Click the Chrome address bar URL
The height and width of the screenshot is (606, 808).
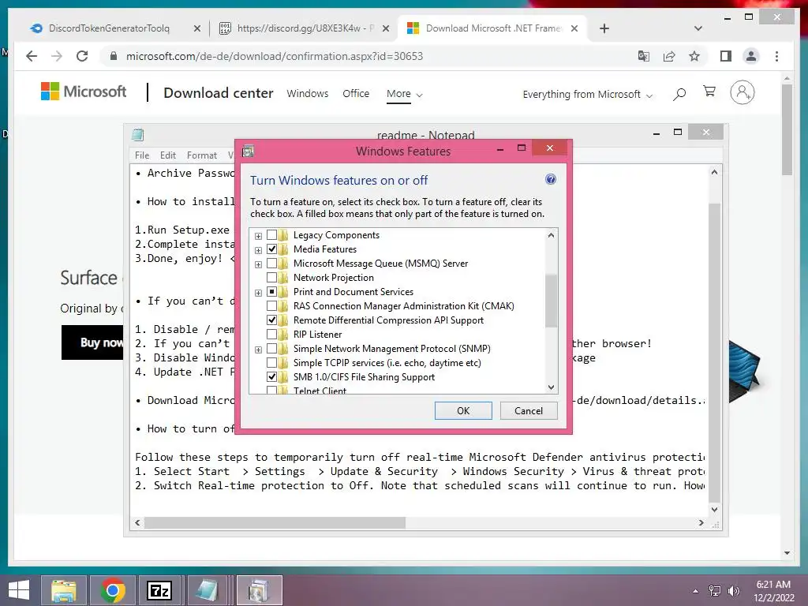[x=274, y=56]
